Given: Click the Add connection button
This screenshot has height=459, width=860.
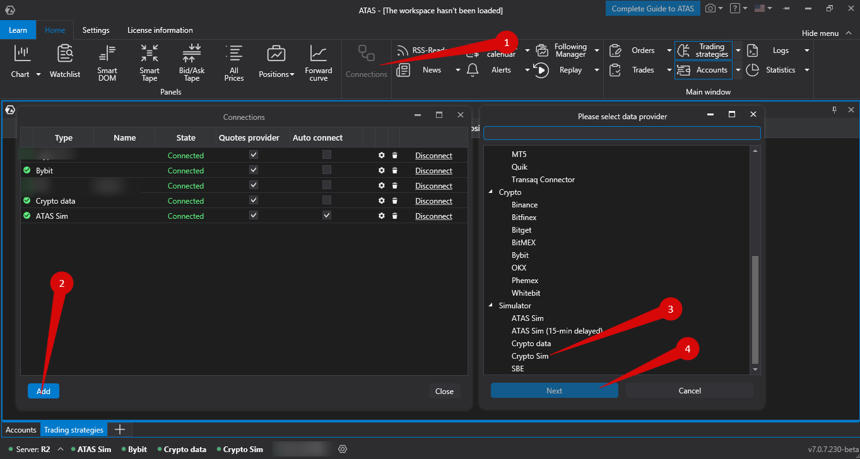Looking at the screenshot, I should 44,391.
